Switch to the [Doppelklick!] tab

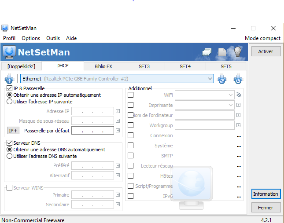[22, 66]
